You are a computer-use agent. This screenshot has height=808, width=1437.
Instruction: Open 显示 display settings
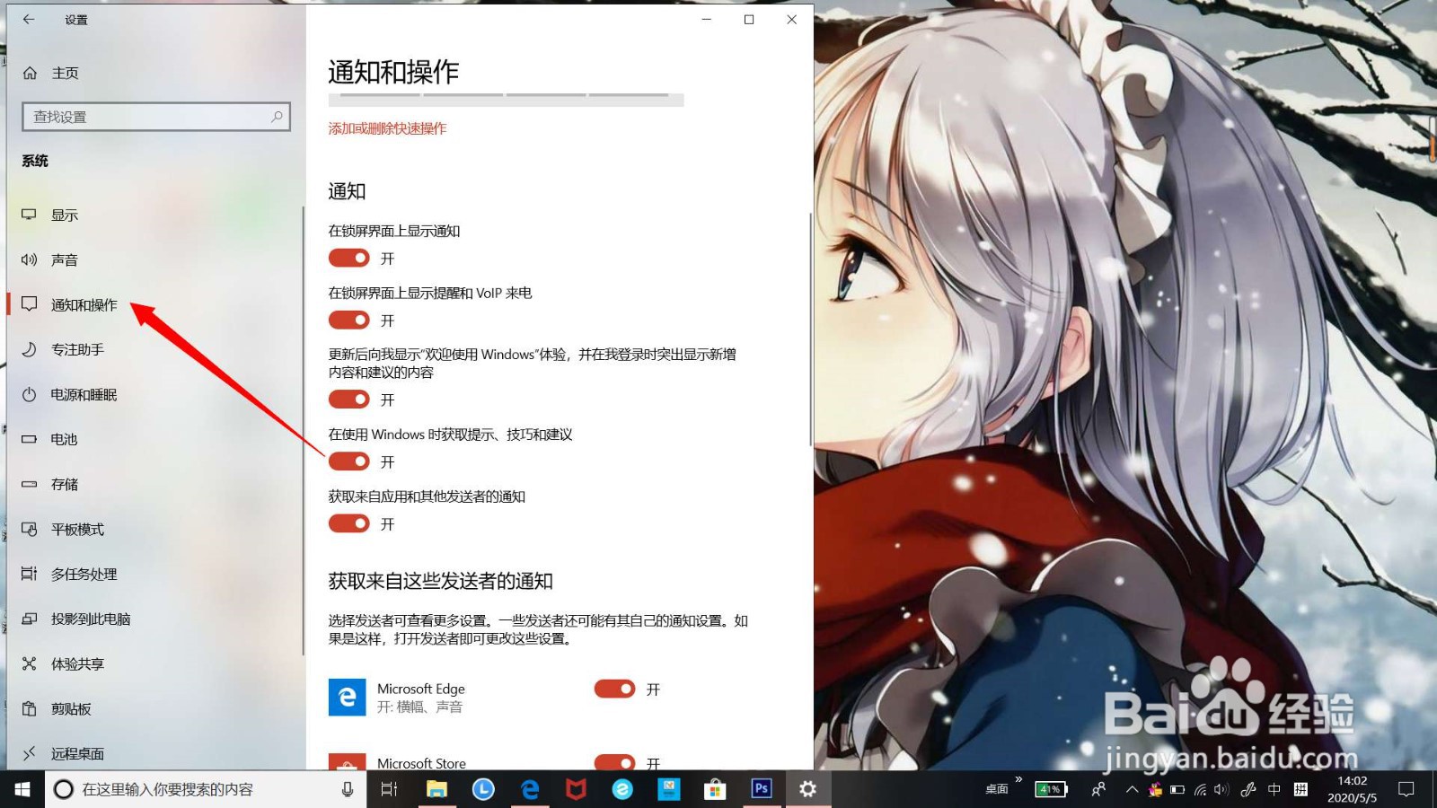coord(65,215)
